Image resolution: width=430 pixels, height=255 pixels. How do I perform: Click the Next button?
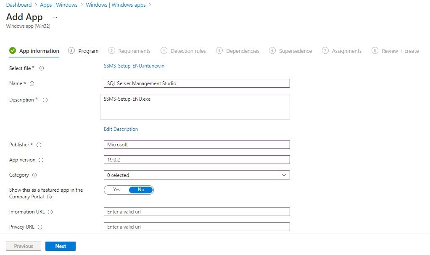61,246
